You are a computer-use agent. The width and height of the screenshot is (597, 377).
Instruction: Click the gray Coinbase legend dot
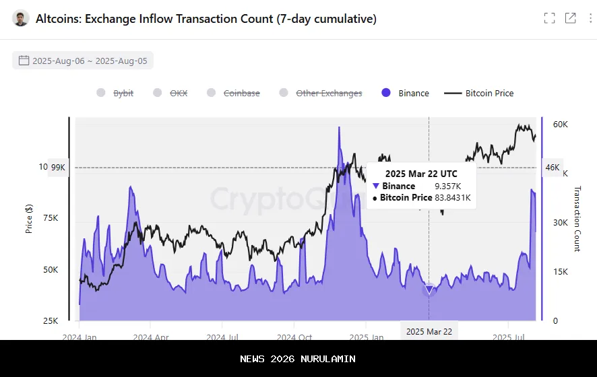tap(211, 94)
